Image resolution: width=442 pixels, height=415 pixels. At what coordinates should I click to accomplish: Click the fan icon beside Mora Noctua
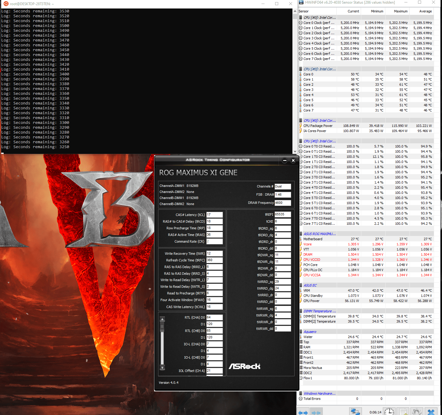(301, 368)
